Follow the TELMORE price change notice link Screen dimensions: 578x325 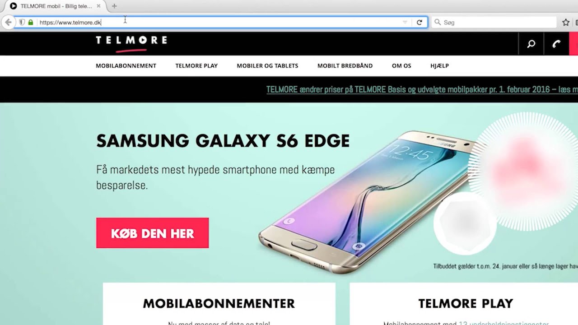point(422,89)
